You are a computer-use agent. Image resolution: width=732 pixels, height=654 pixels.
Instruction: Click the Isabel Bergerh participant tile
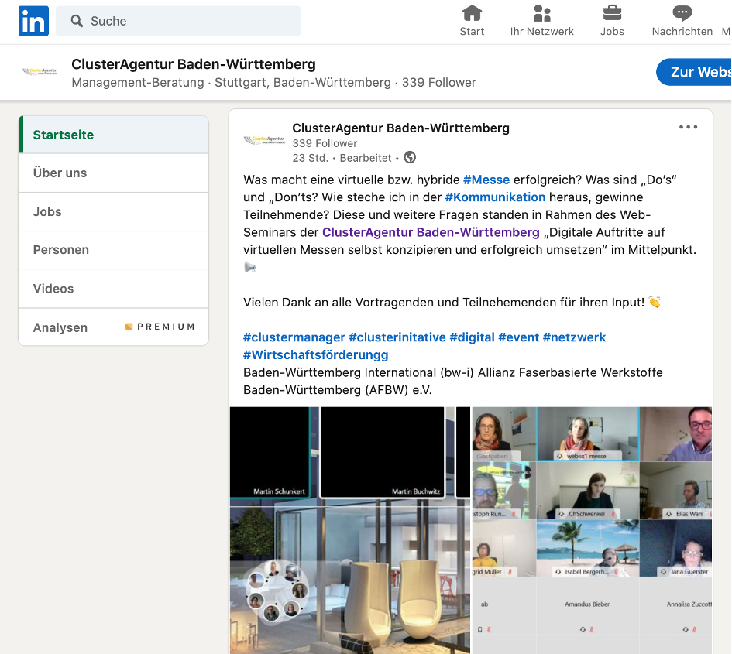[x=588, y=548]
